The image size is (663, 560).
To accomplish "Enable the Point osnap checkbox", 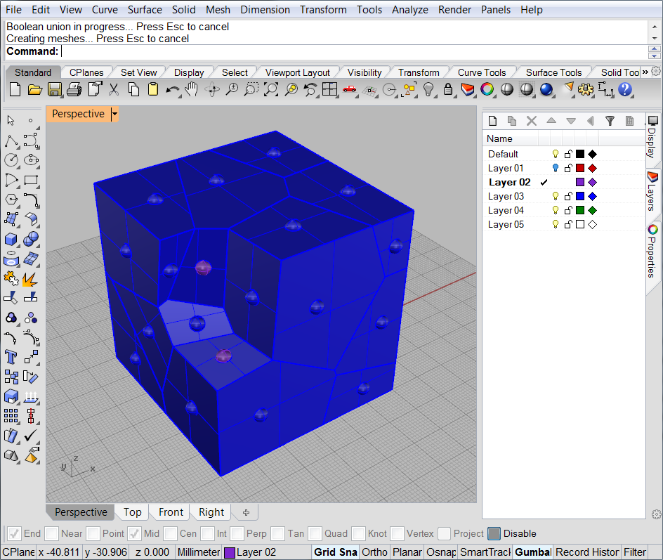I will click(x=93, y=533).
